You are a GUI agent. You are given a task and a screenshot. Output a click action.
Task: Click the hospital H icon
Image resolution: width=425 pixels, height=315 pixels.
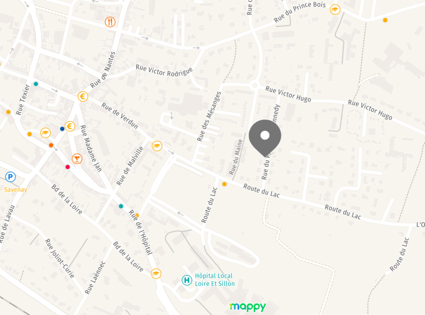pyautogui.click(x=187, y=280)
